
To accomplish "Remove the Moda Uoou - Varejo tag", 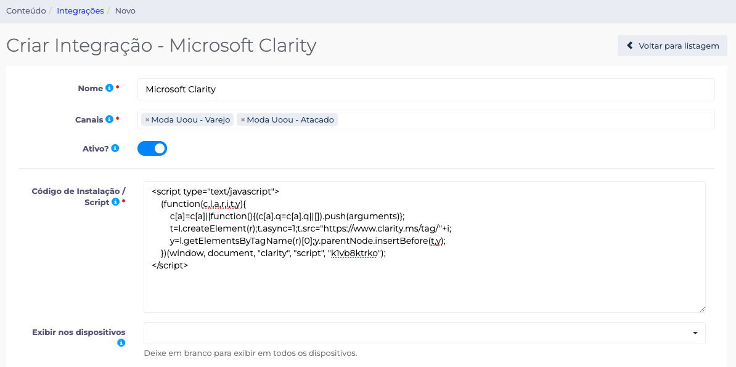I will coord(147,120).
